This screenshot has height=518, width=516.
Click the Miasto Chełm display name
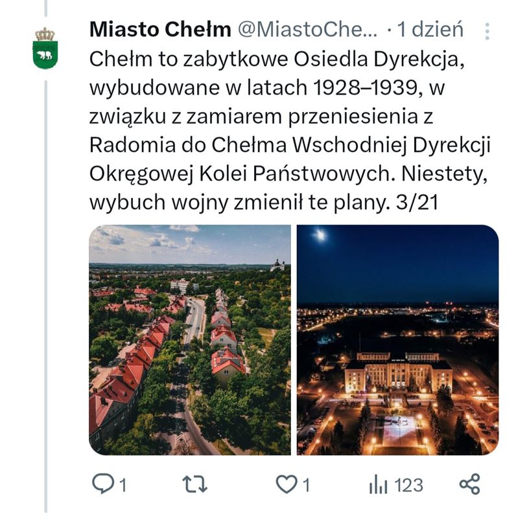pyautogui.click(x=159, y=29)
